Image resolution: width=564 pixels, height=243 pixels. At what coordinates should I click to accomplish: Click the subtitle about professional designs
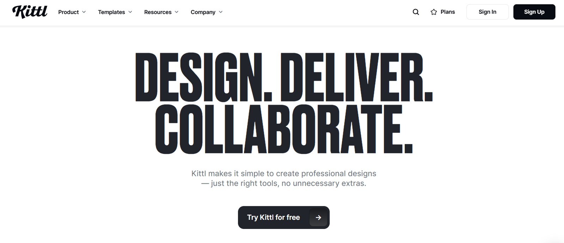(284, 178)
